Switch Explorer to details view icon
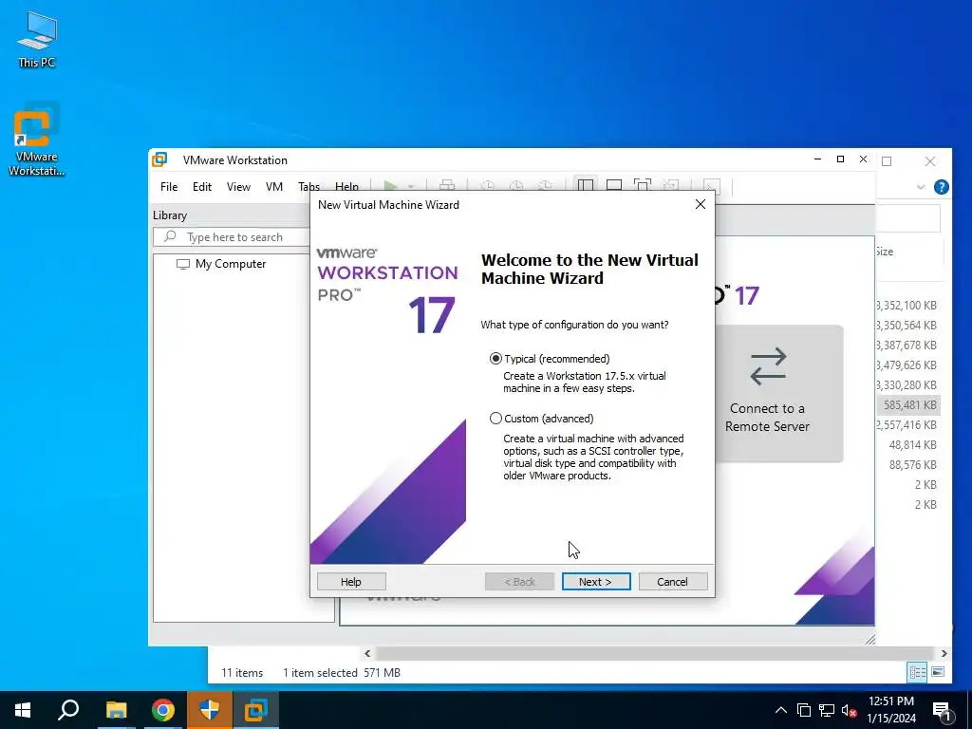The width and height of the screenshot is (972, 729). 918,672
